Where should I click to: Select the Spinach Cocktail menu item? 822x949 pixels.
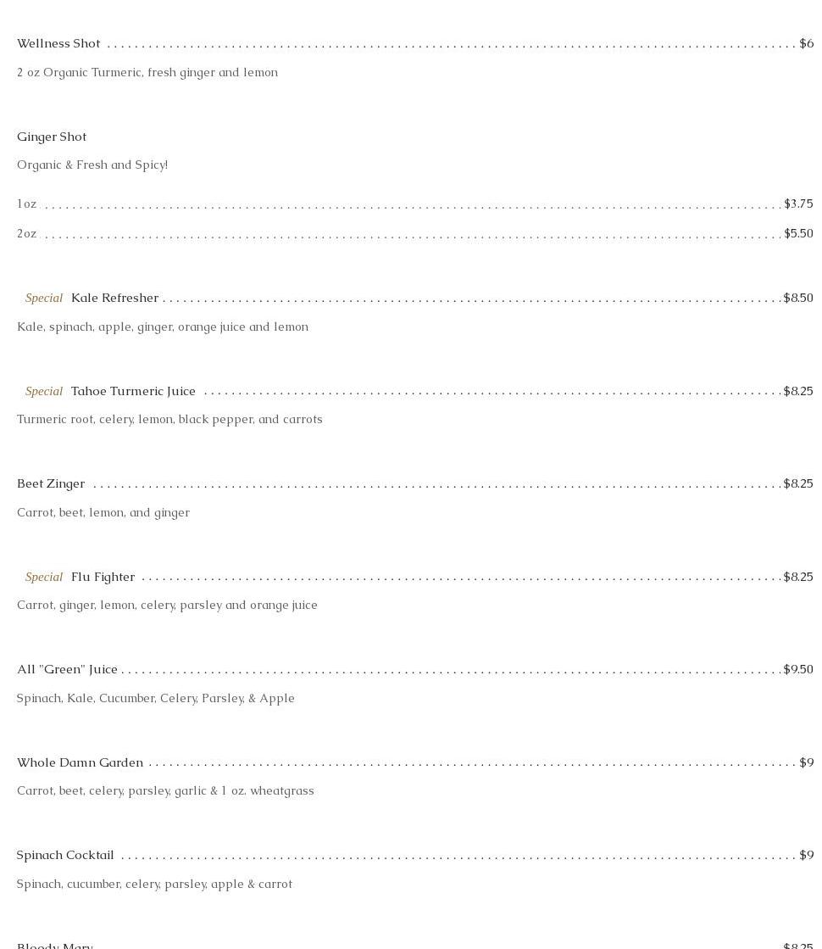pos(65,855)
